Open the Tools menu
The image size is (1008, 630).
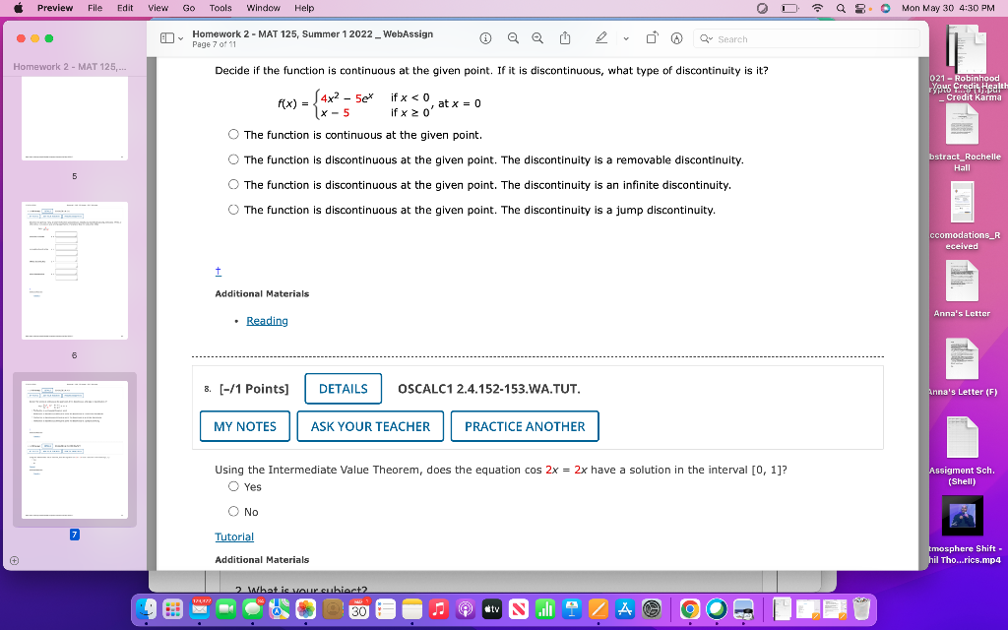click(x=220, y=8)
